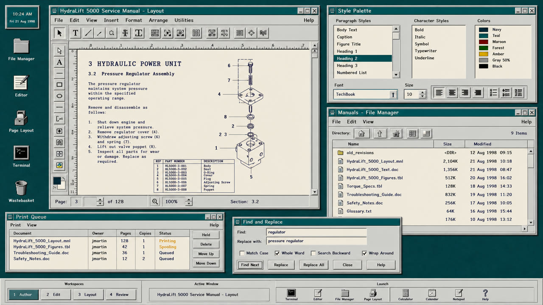The height and width of the screenshot is (305, 543).
Task: Go up one directory in File Manager
Action: (x=379, y=133)
